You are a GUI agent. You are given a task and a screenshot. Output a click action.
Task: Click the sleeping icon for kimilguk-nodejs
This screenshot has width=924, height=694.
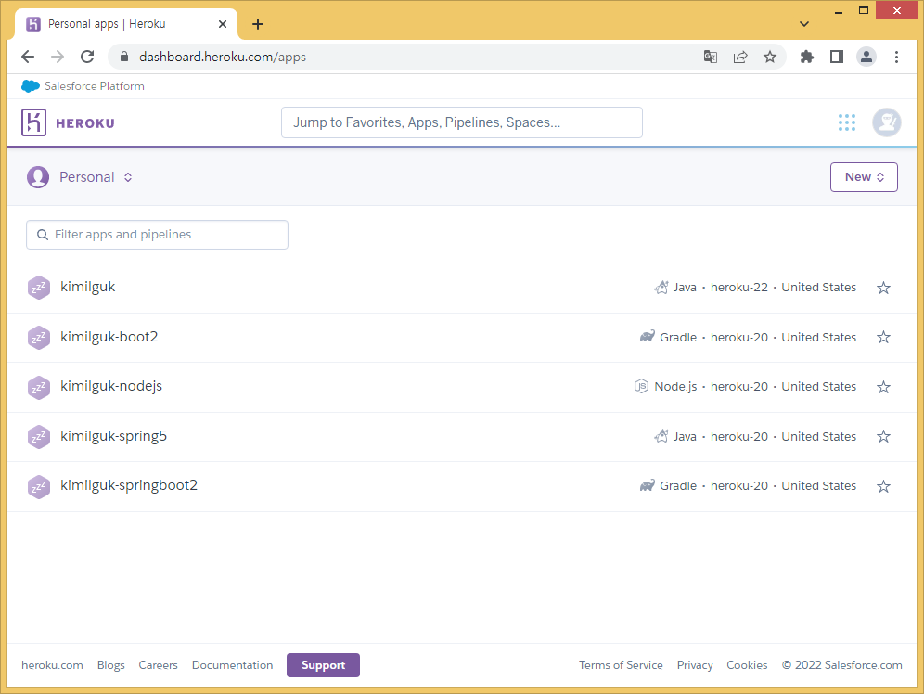pos(39,388)
